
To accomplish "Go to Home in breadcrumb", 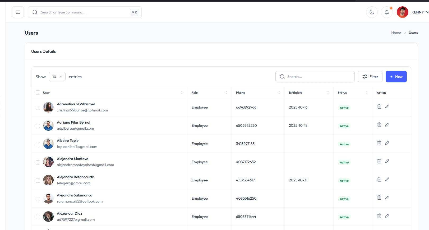I will 396,33.
